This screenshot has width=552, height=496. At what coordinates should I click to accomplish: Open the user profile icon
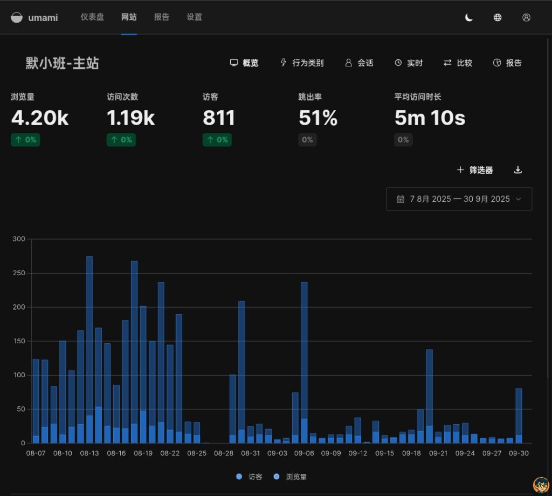click(x=526, y=17)
